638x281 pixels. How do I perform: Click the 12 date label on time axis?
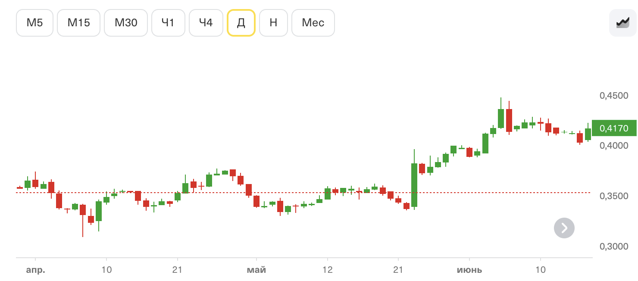(328, 270)
